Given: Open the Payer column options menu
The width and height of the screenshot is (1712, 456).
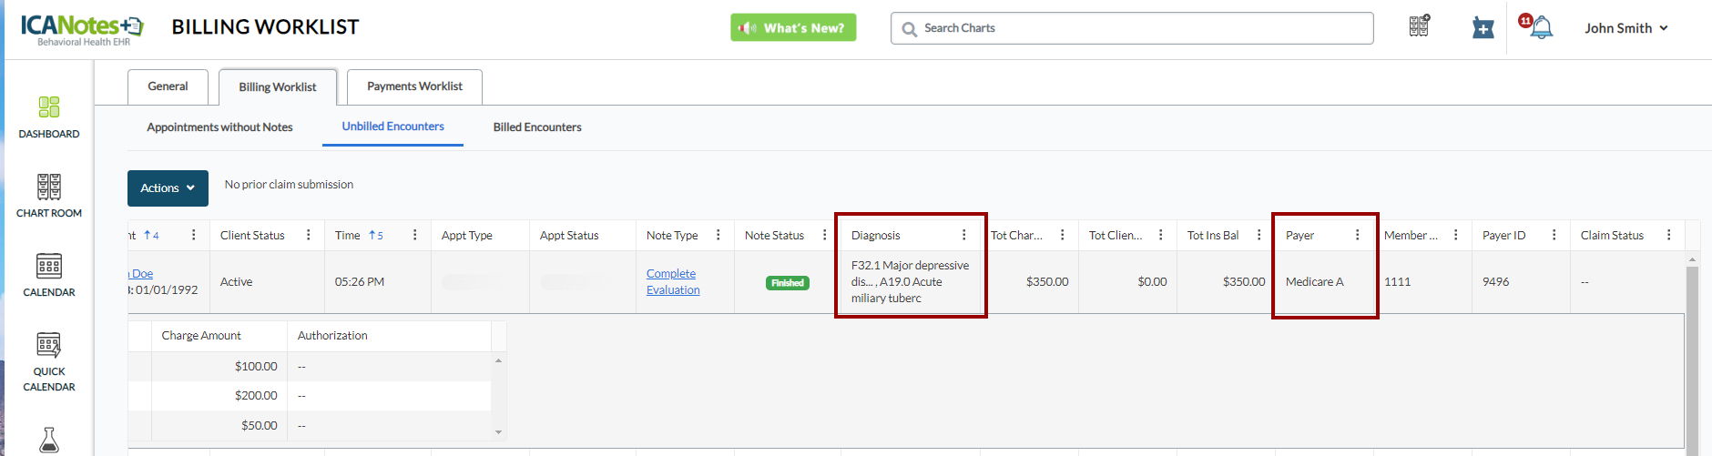Looking at the screenshot, I should (x=1358, y=235).
